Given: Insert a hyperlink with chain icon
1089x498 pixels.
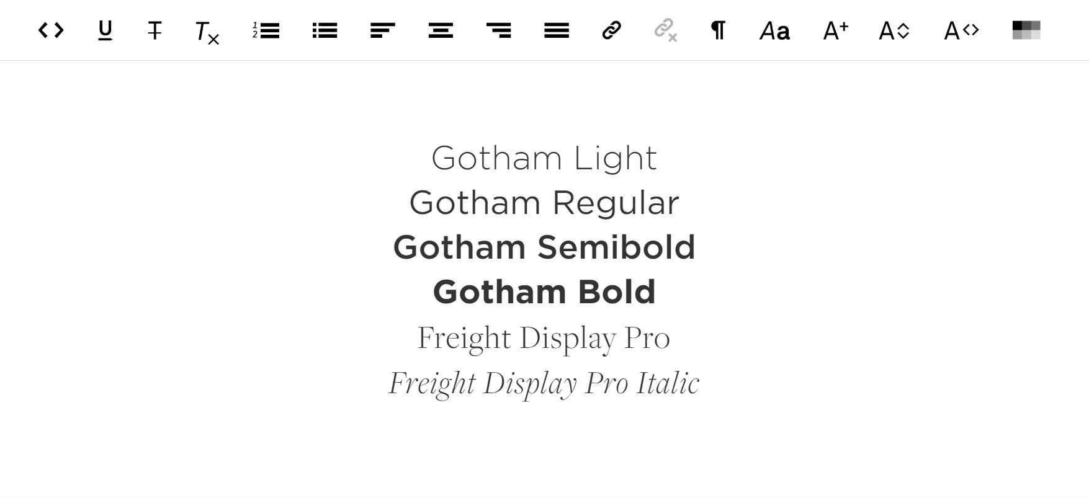Looking at the screenshot, I should pos(612,30).
